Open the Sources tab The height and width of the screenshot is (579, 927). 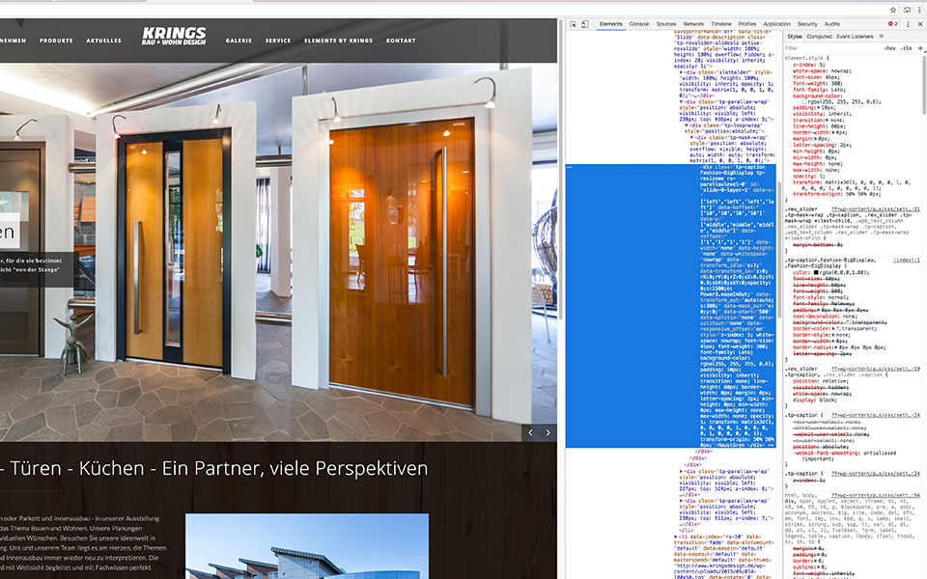click(665, 24)
